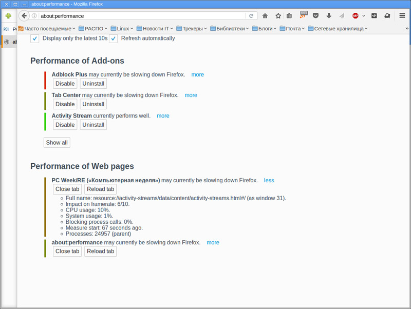411x309 pixels.
Task: Open the 'Linux' bookmarks folder
Action: pos(122,28)
